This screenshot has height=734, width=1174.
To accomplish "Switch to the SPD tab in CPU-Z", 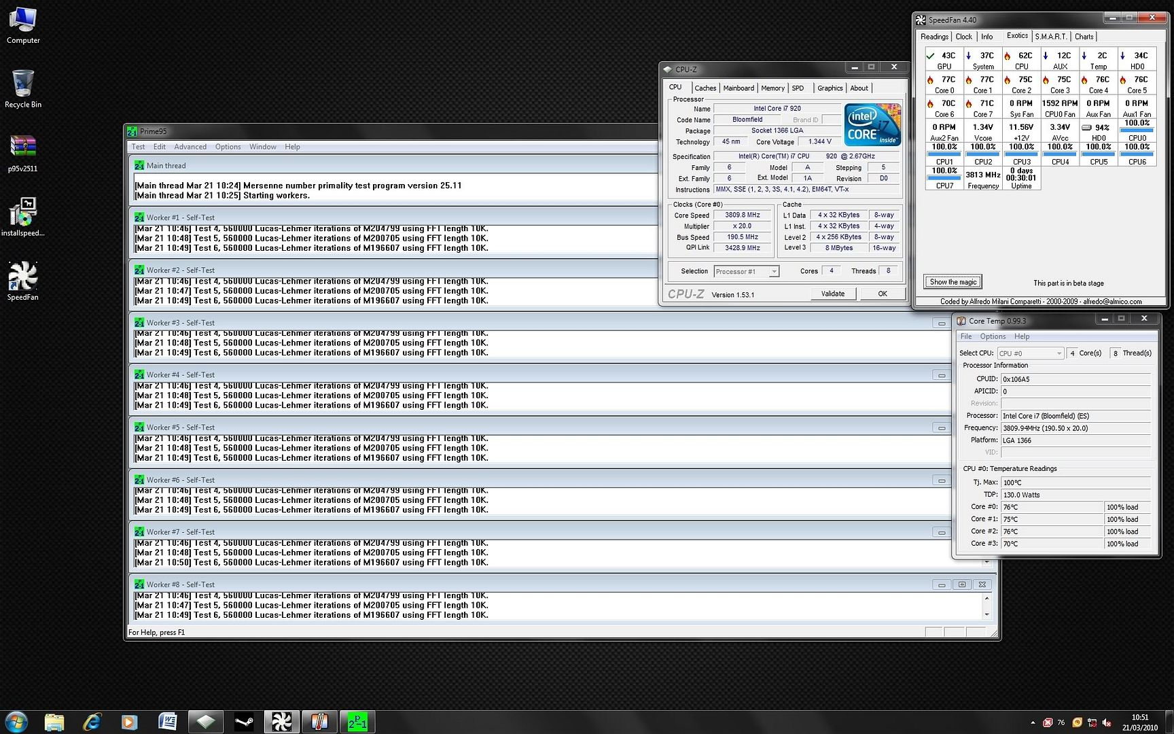I will click(798, 88).
